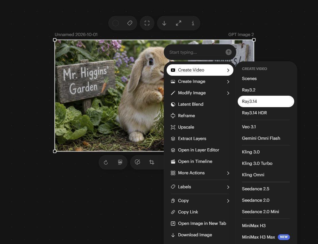318x244 pixels.
Task: Click the retry circular arrow icon below image
Action: pos(106,162)
